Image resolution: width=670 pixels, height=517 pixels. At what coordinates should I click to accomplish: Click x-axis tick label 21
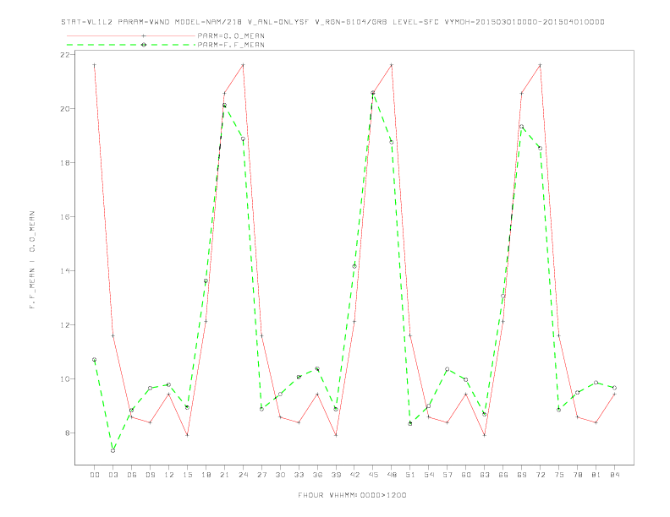coord(224,475)
